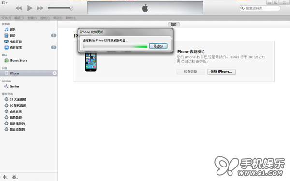Select the 古典音乐 playlist name

16,111
